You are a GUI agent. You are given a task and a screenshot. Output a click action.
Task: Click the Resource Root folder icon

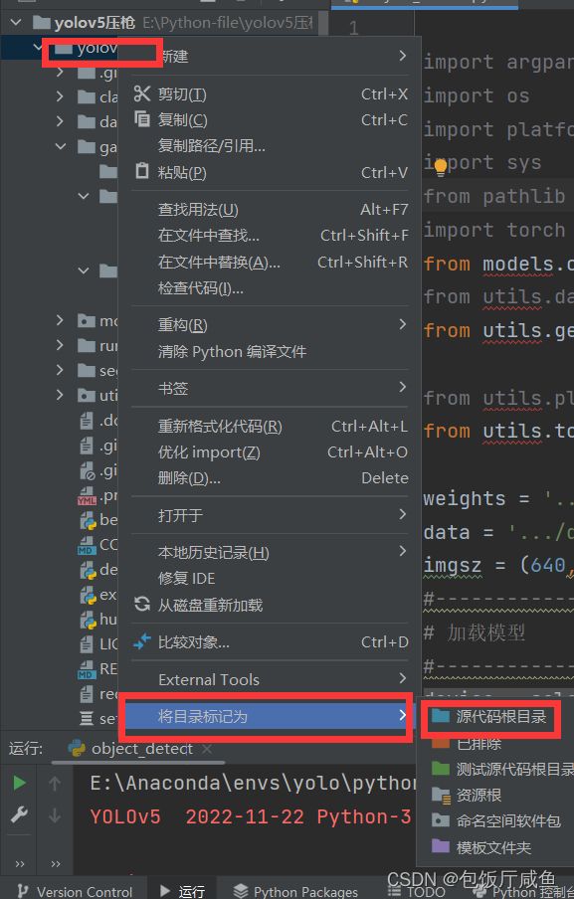tap(441, 795)
